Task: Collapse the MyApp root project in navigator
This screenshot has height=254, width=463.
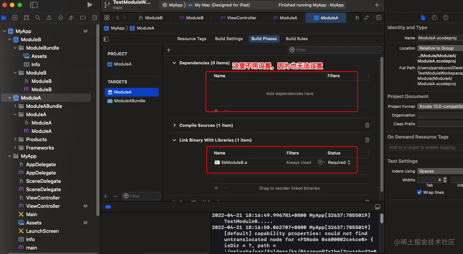Action: click(4, 31)
